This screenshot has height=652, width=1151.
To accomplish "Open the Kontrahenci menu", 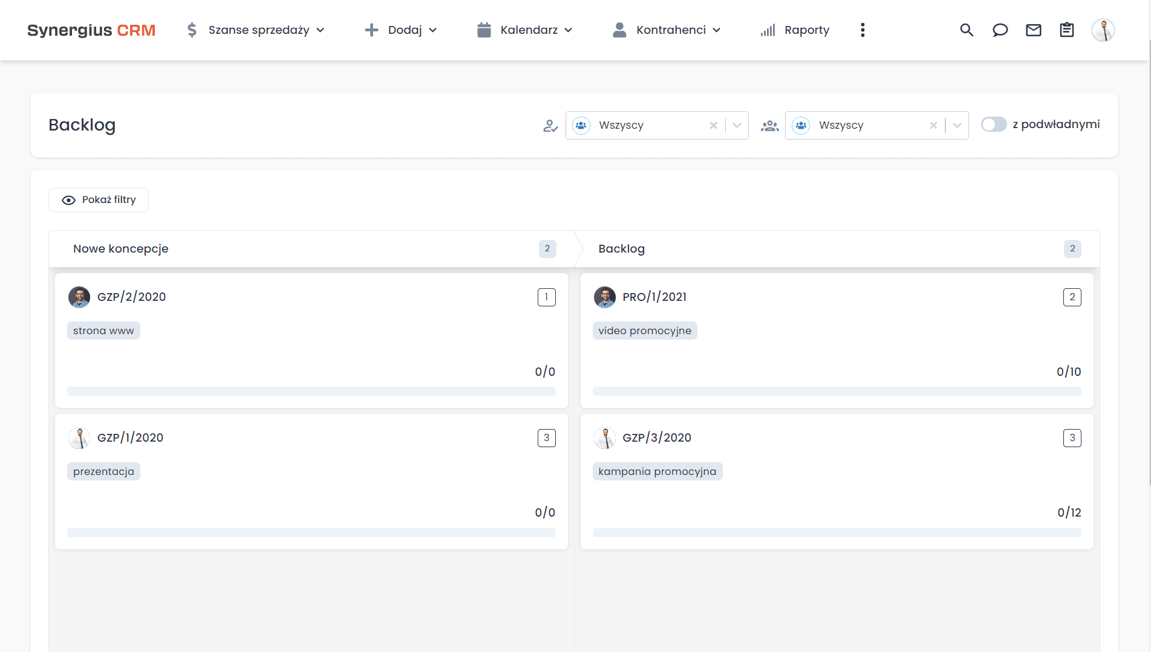I will [x=667, y=30].
